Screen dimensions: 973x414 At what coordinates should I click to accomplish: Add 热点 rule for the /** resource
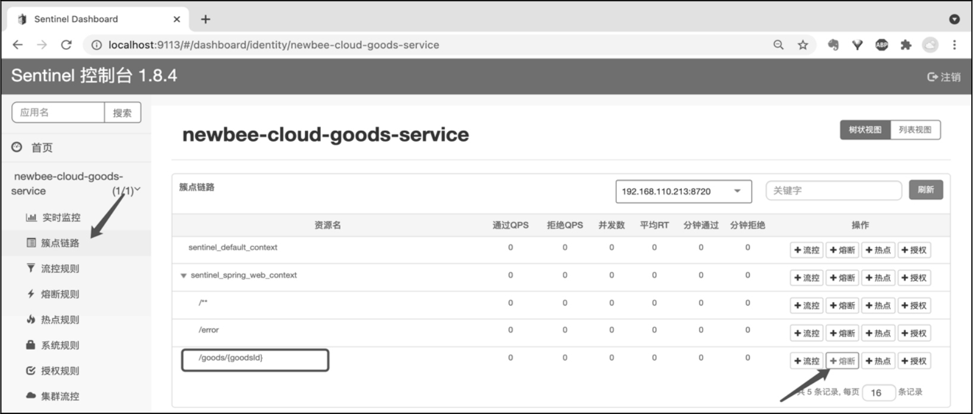878,306
